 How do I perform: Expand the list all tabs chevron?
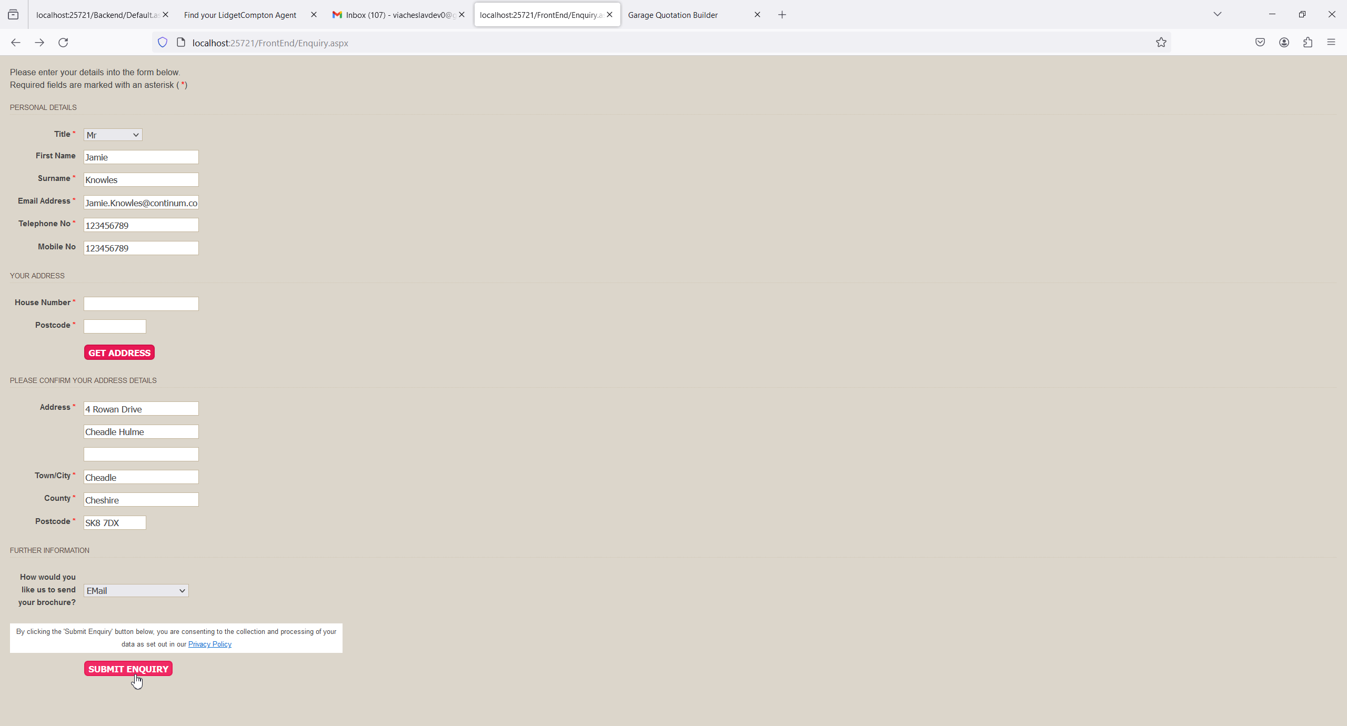point(1217,15)
